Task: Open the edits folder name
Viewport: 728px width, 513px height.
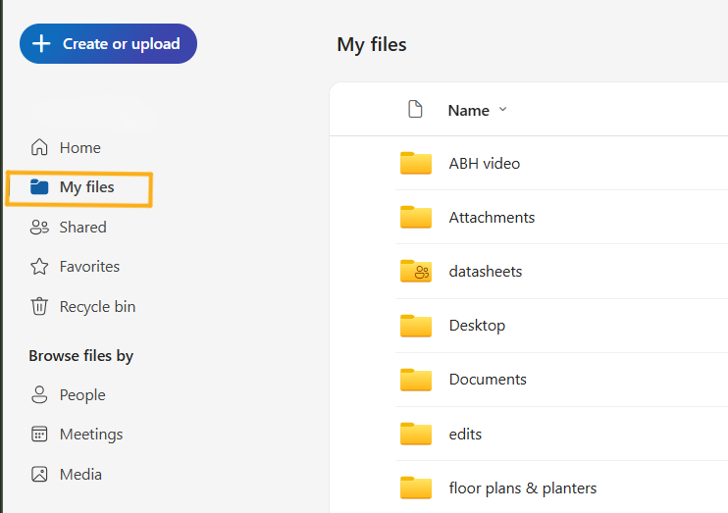Action: coord(465,435)
